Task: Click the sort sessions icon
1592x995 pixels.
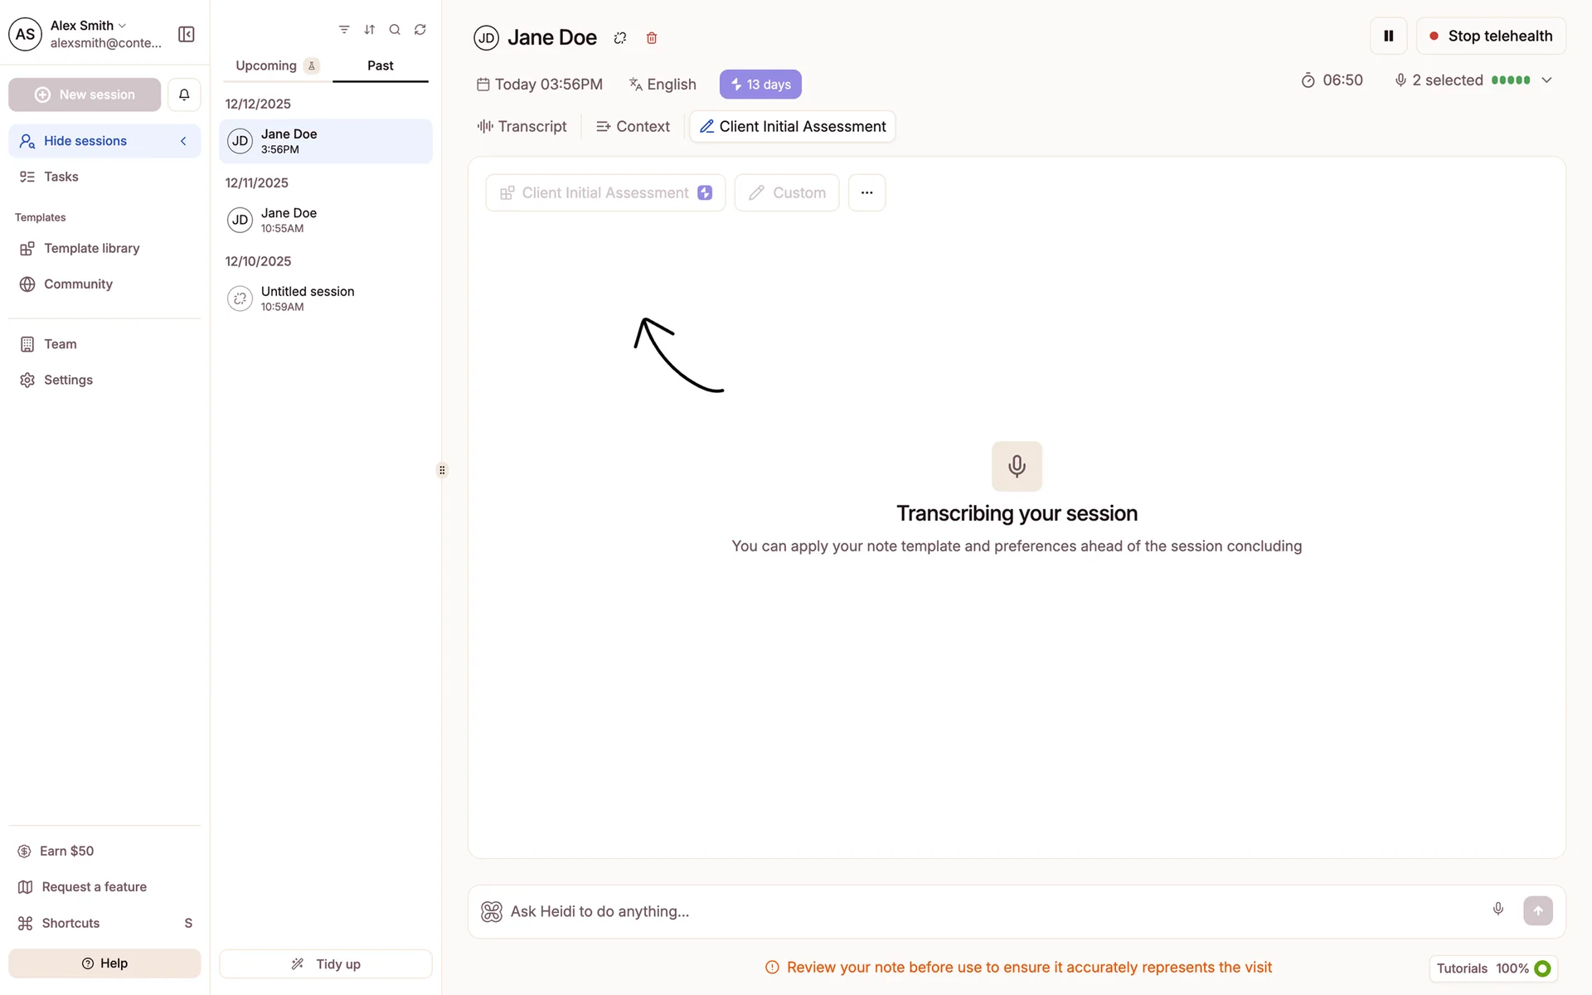Action: pos(370,30)
